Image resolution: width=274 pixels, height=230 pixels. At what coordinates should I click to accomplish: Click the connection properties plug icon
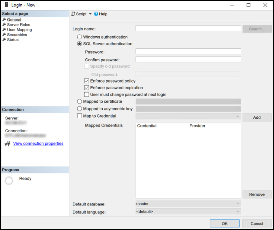pos(7,144)
